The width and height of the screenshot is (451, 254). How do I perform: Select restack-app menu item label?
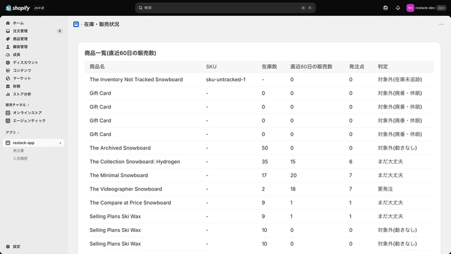point(24,143)
